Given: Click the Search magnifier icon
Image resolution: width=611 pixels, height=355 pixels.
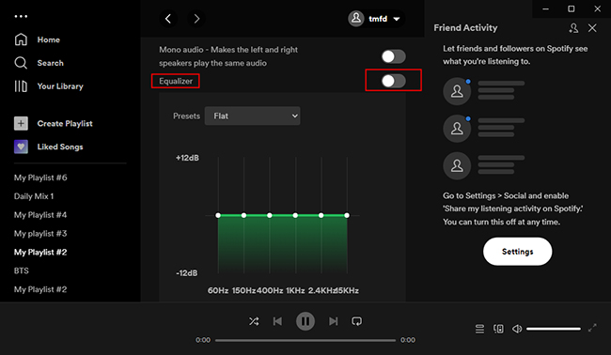Looking at the screenshot, I should point(21,63).
